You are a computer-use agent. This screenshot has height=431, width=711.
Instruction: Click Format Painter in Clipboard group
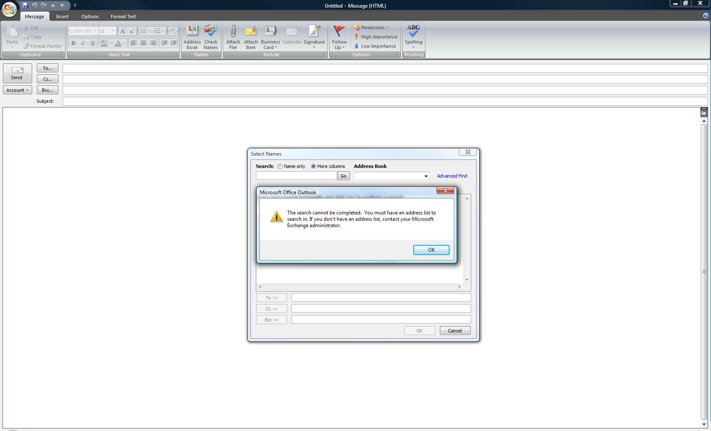pos(43,46)
